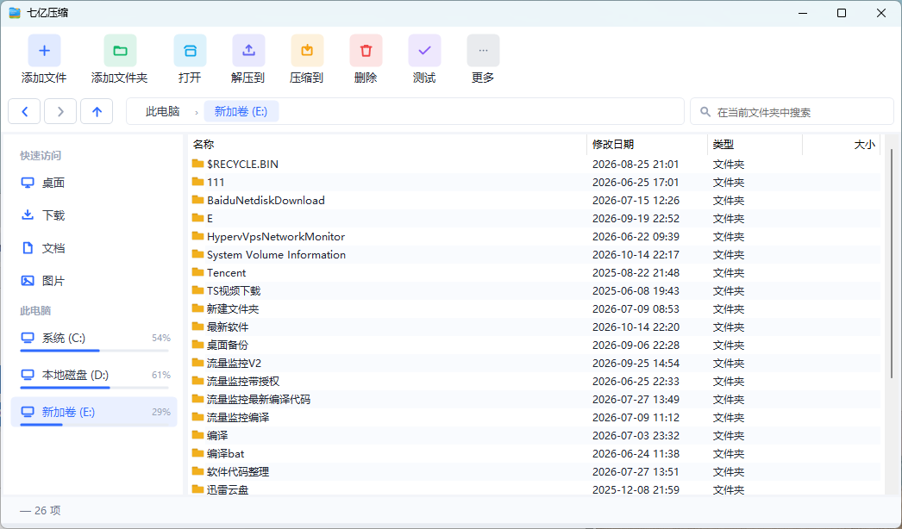Select the BaiduNetdiskDownload folder
This screenshot has width=902, height=529.
tap(535, 201)
